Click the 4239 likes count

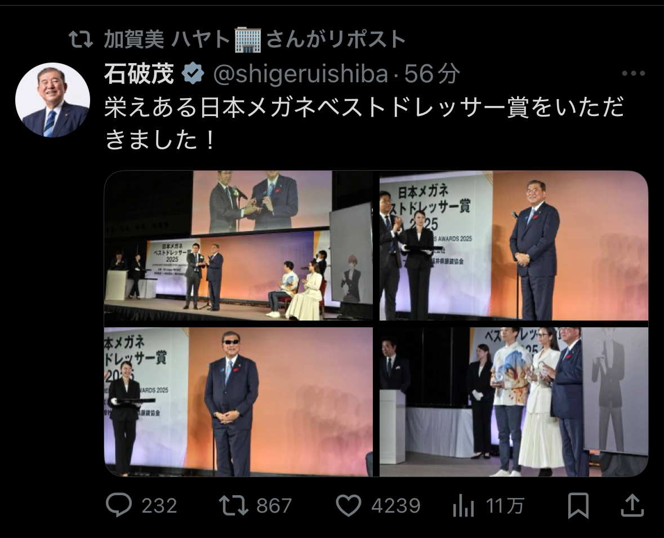(x=395, y=506)
